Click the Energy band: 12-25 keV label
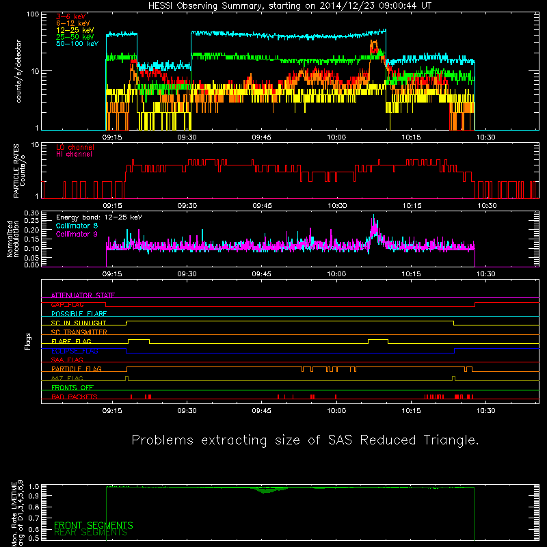Viewport: 547px width, 547px height. coord(99,217)
